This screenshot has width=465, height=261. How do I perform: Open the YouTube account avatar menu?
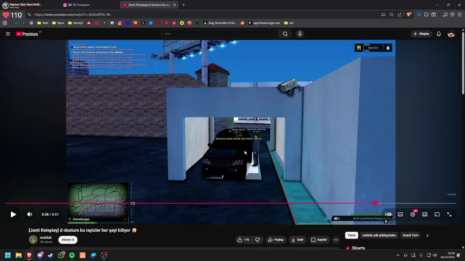click(x=451, y=34)
